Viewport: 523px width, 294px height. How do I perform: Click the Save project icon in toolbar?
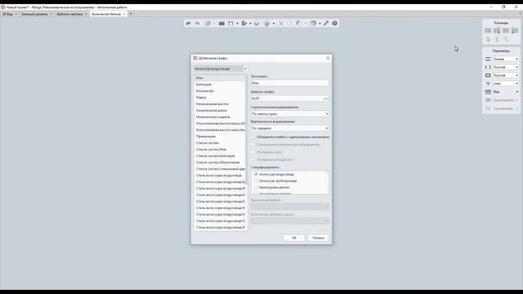pos(230,24)
